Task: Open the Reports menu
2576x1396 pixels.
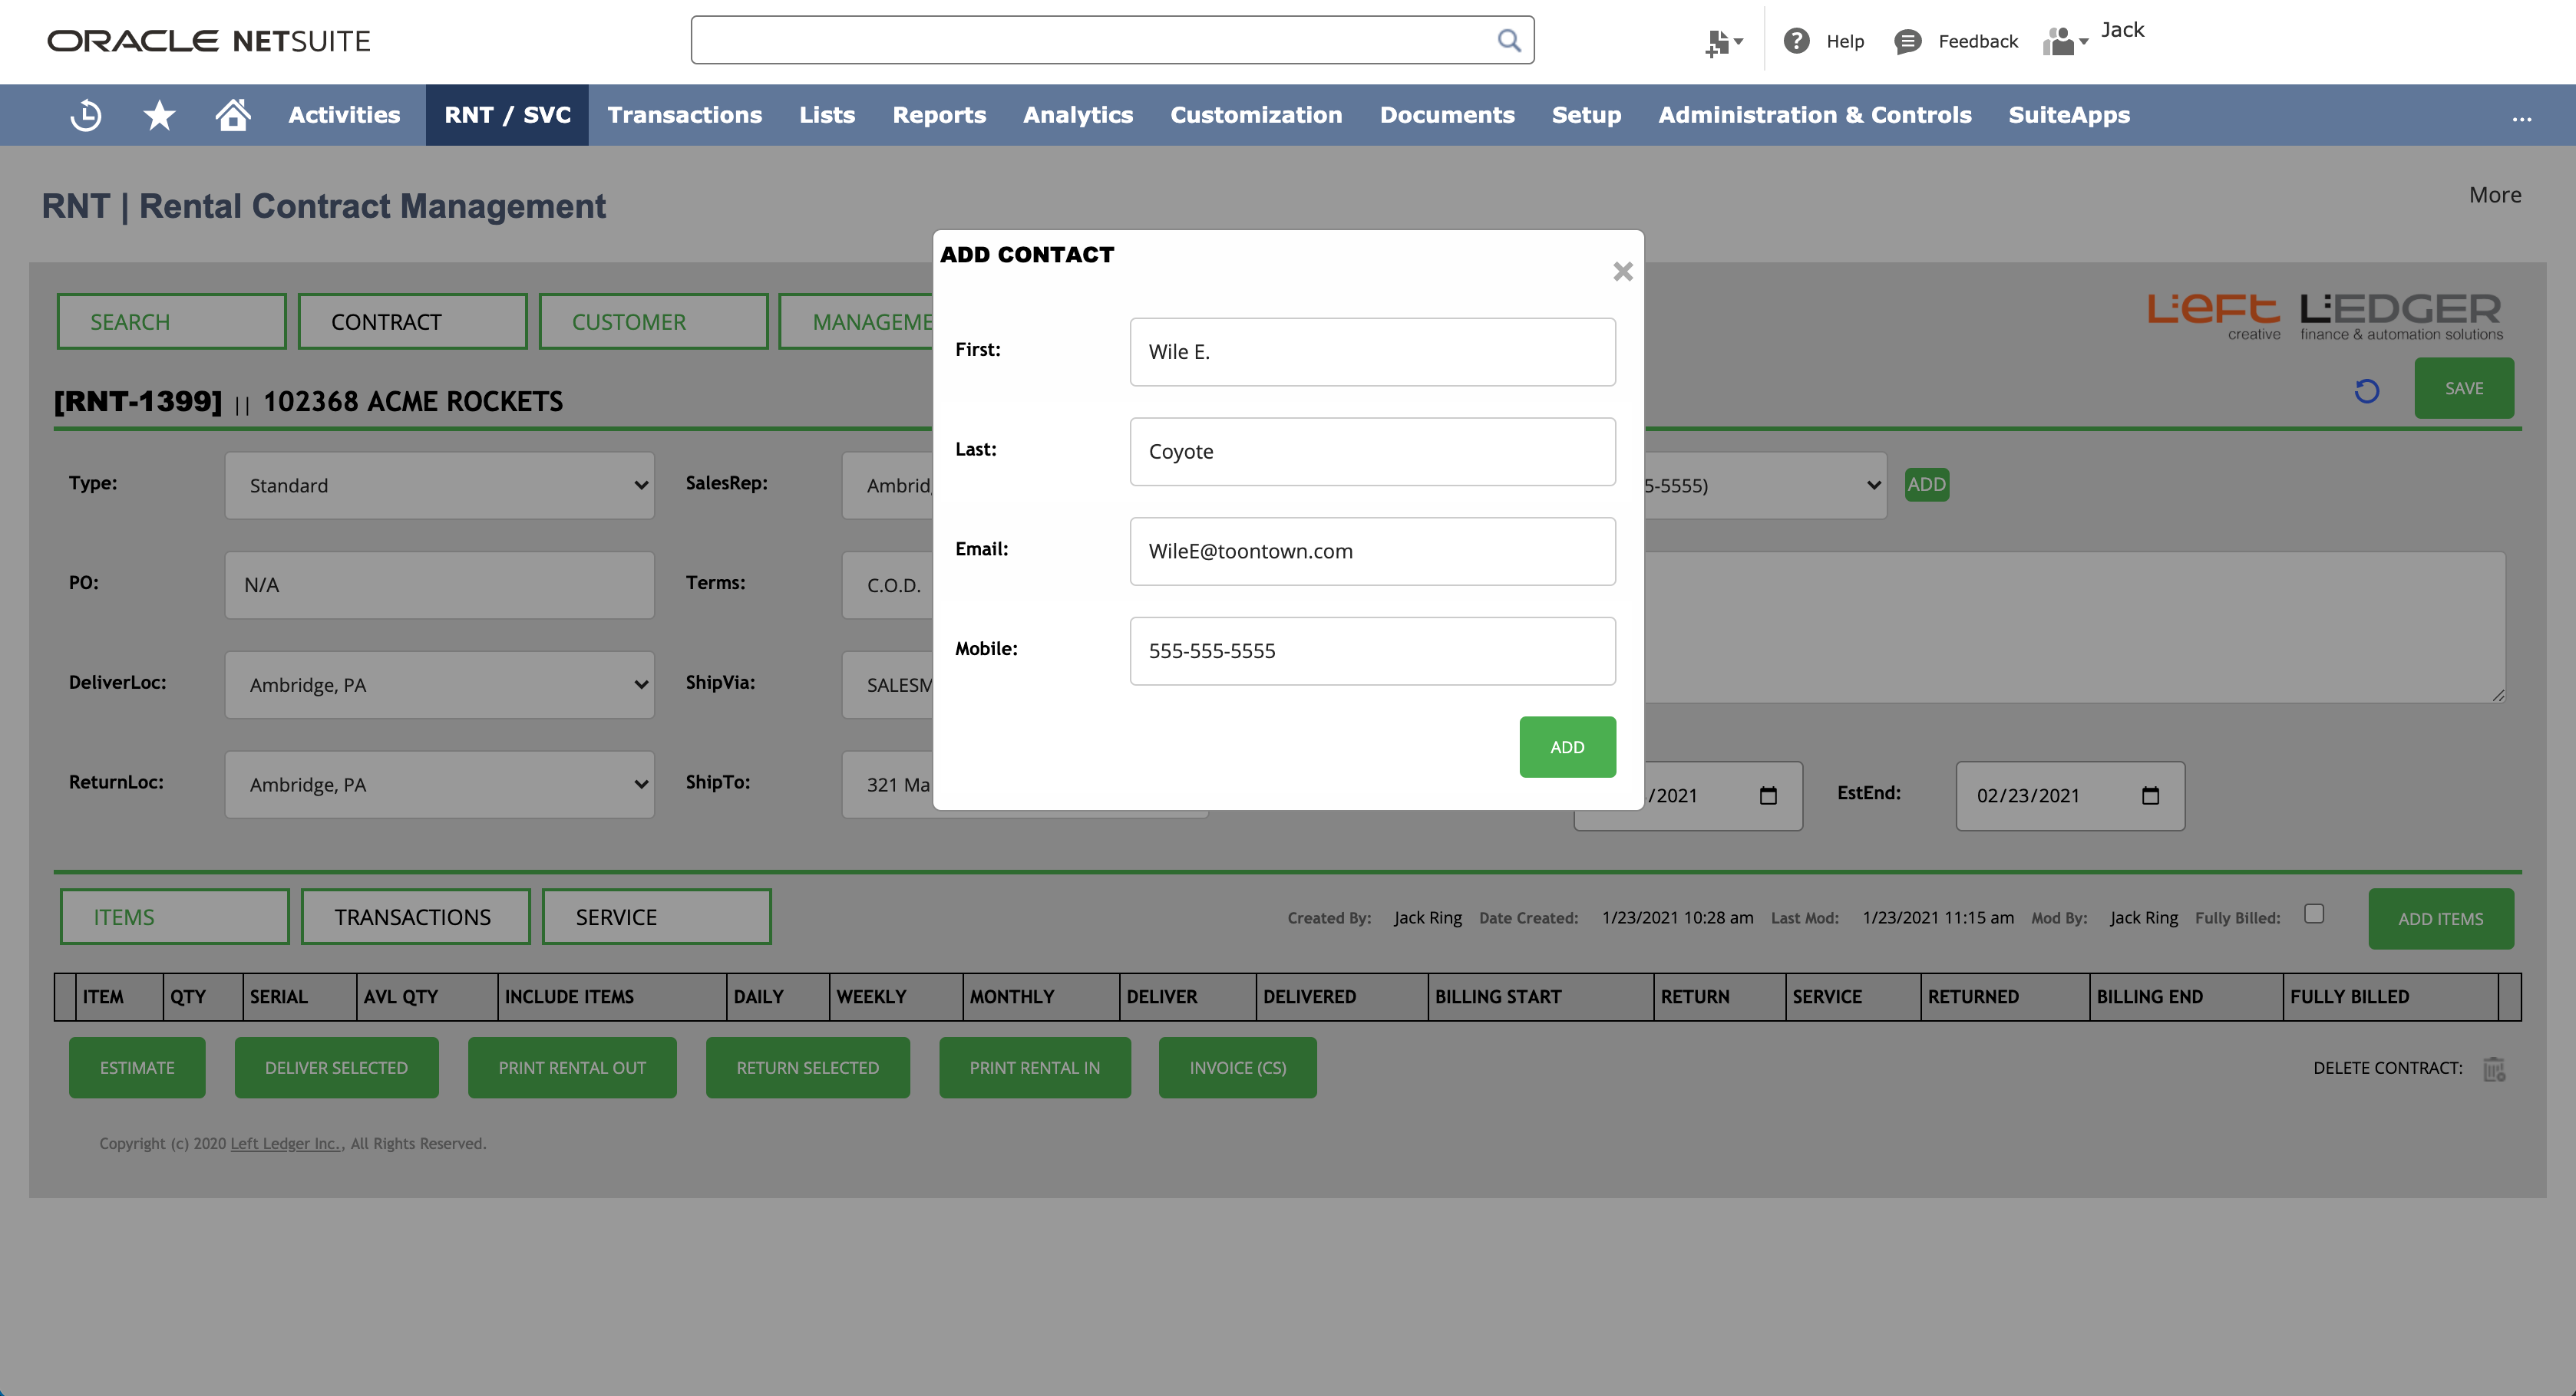Action: pos(939,115)
